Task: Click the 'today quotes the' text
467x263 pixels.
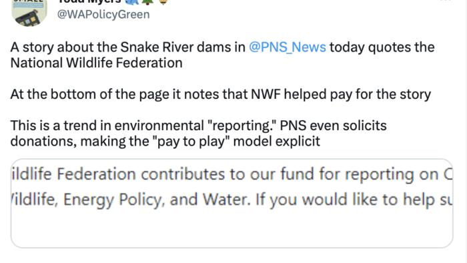Action: coord(382,47)
